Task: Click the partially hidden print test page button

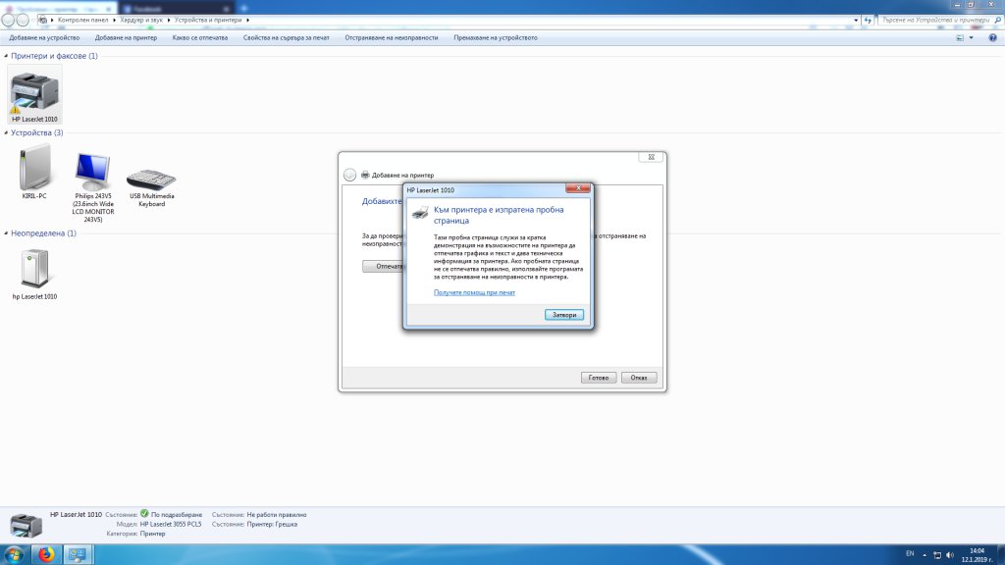Action: [384, 266]
